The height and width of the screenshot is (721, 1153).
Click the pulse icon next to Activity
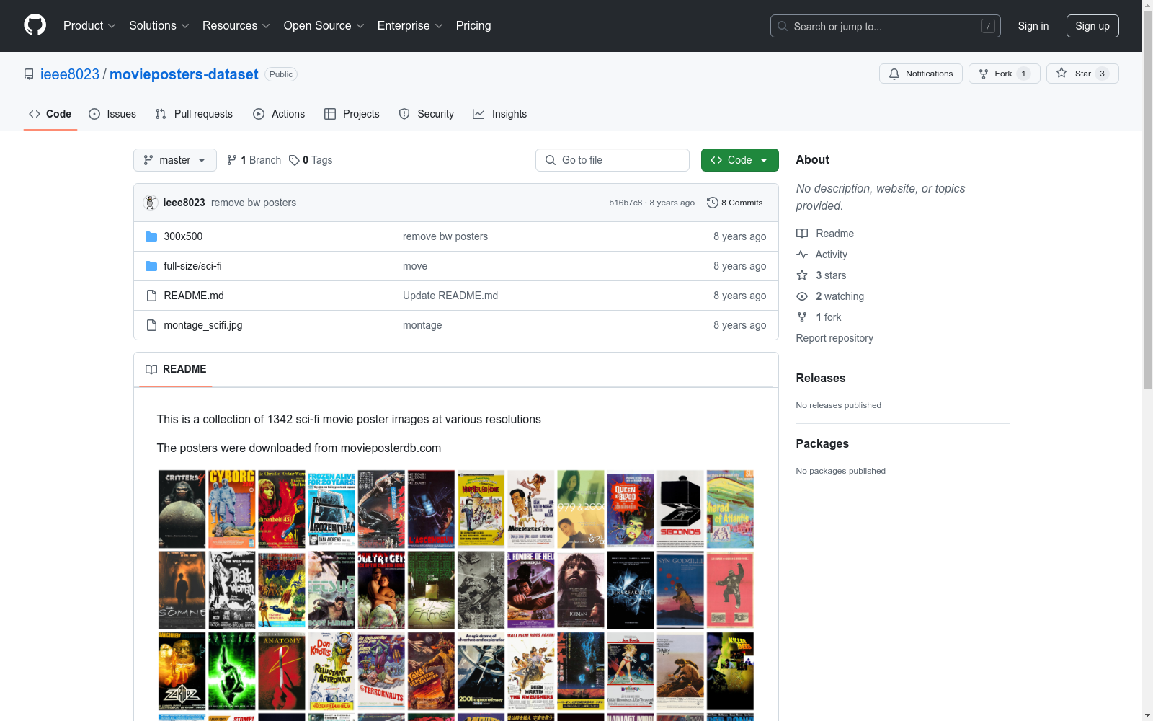click(802, 255)
